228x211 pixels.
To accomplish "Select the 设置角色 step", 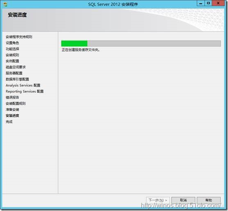I will (x=12, y=43).
